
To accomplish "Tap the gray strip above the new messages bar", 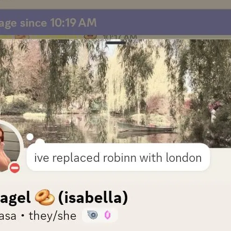I will [115, 5].
